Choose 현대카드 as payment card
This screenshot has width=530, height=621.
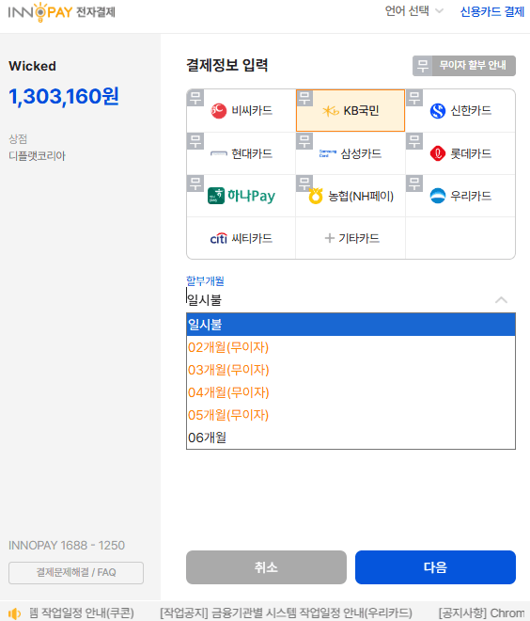(241, 153)
